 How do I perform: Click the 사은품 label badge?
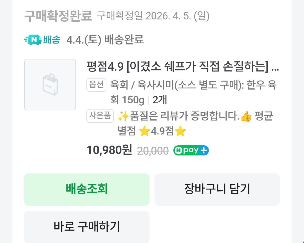(100, 116)
